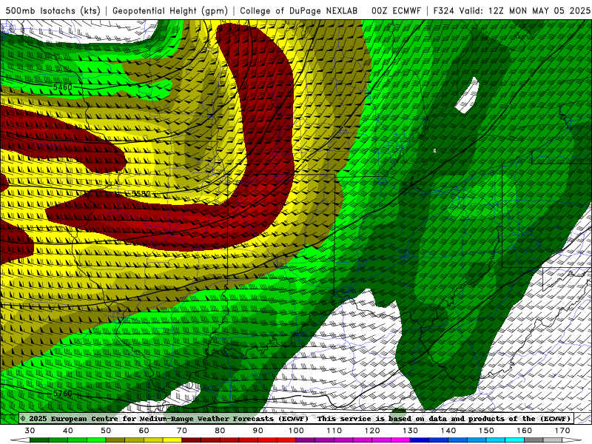This screenshot has height=444, width=592.
Task: Click the 150 value on the color scale
Action: coord(486,431)
